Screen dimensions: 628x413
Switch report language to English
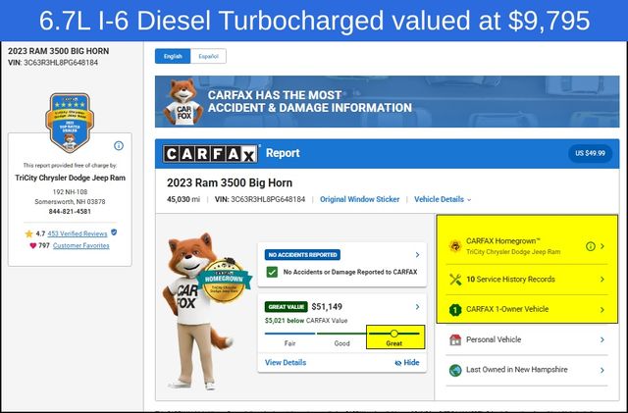(173, 56)
